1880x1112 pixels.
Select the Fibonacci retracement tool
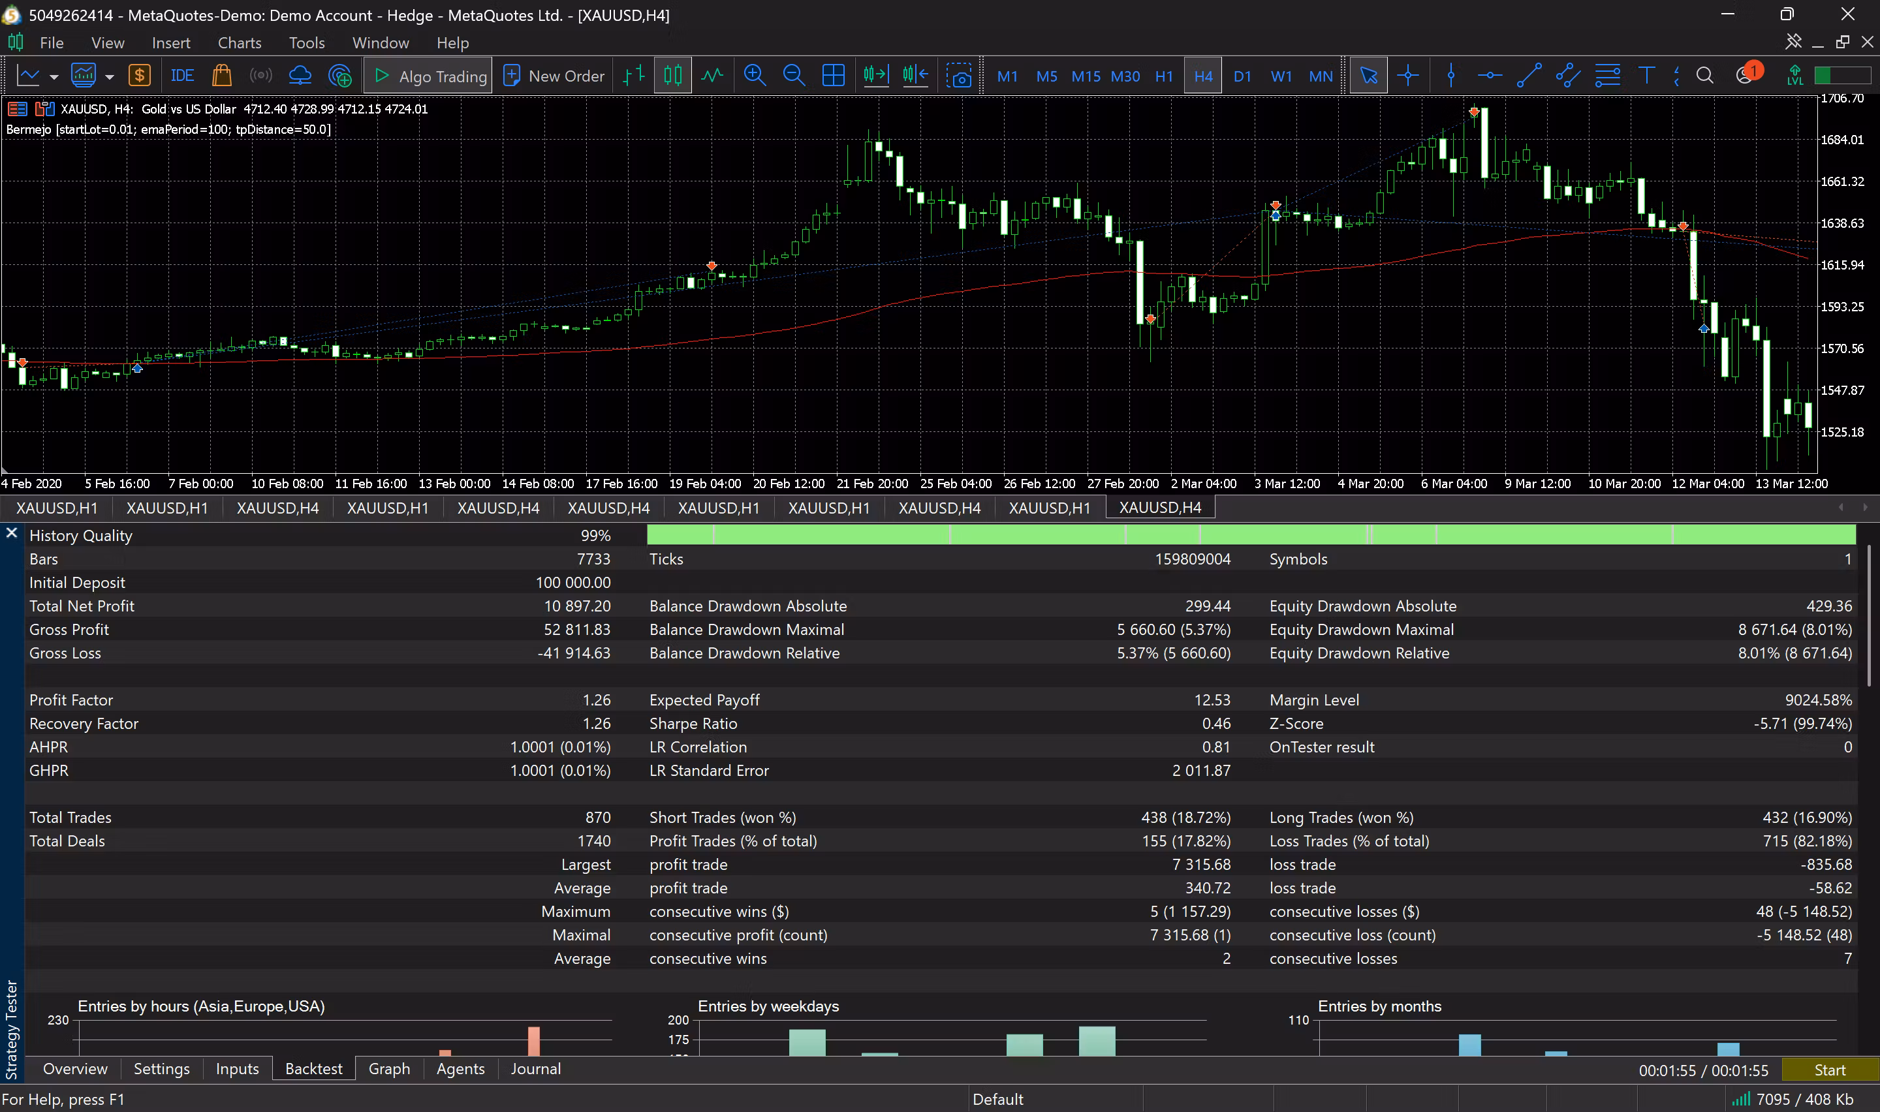(1607, 76)
